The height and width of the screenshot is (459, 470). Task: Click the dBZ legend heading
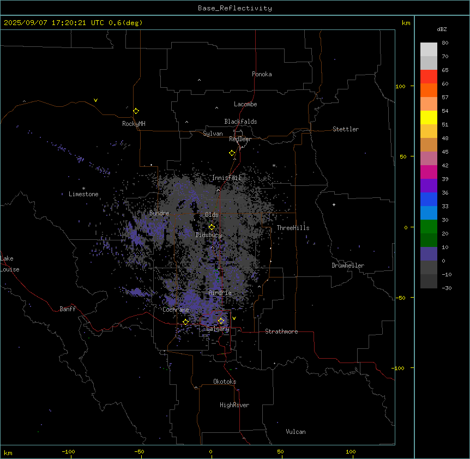coord(442,29)
